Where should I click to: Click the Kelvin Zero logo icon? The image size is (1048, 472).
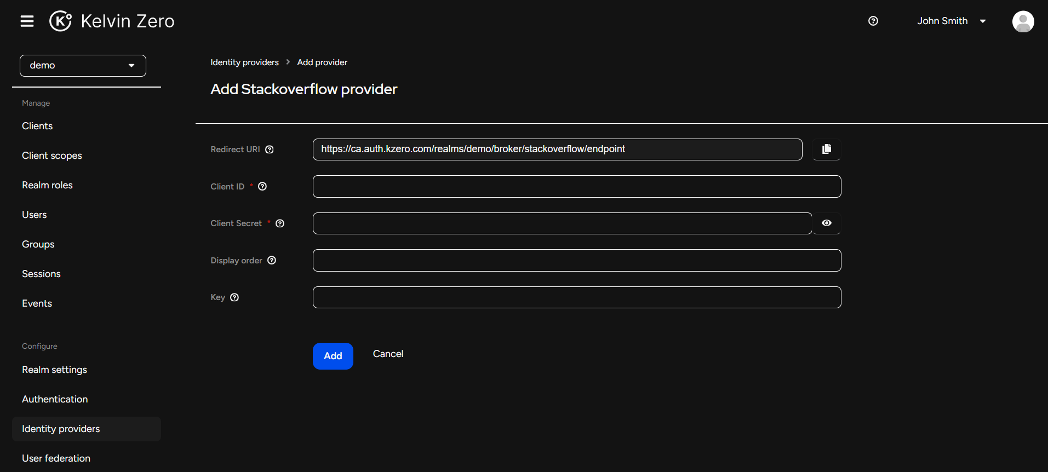[x=60, y=21]
